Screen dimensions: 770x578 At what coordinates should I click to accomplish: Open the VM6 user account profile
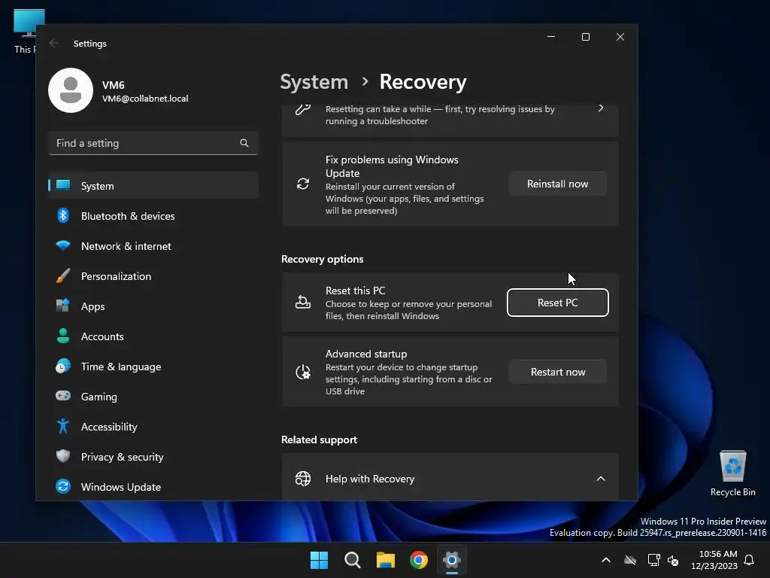click(119, 90)
